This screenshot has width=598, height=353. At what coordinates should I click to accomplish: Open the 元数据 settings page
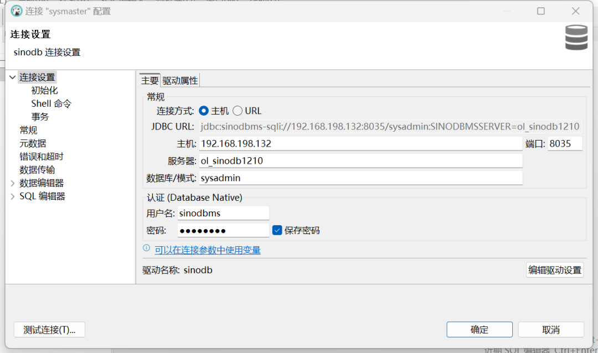tap(33, 144)
